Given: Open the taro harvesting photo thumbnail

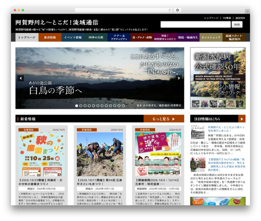Looking at the screenshot, I should coord(100,154).
